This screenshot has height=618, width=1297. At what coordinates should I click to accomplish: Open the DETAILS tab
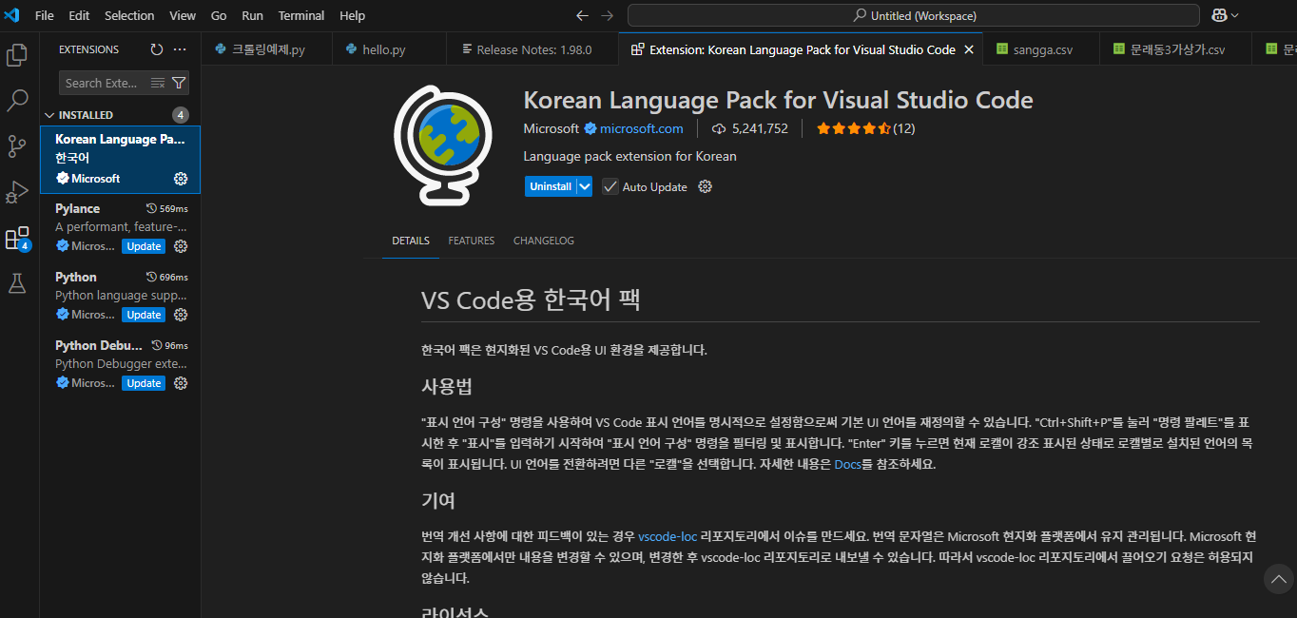click(x=411, y=241)
